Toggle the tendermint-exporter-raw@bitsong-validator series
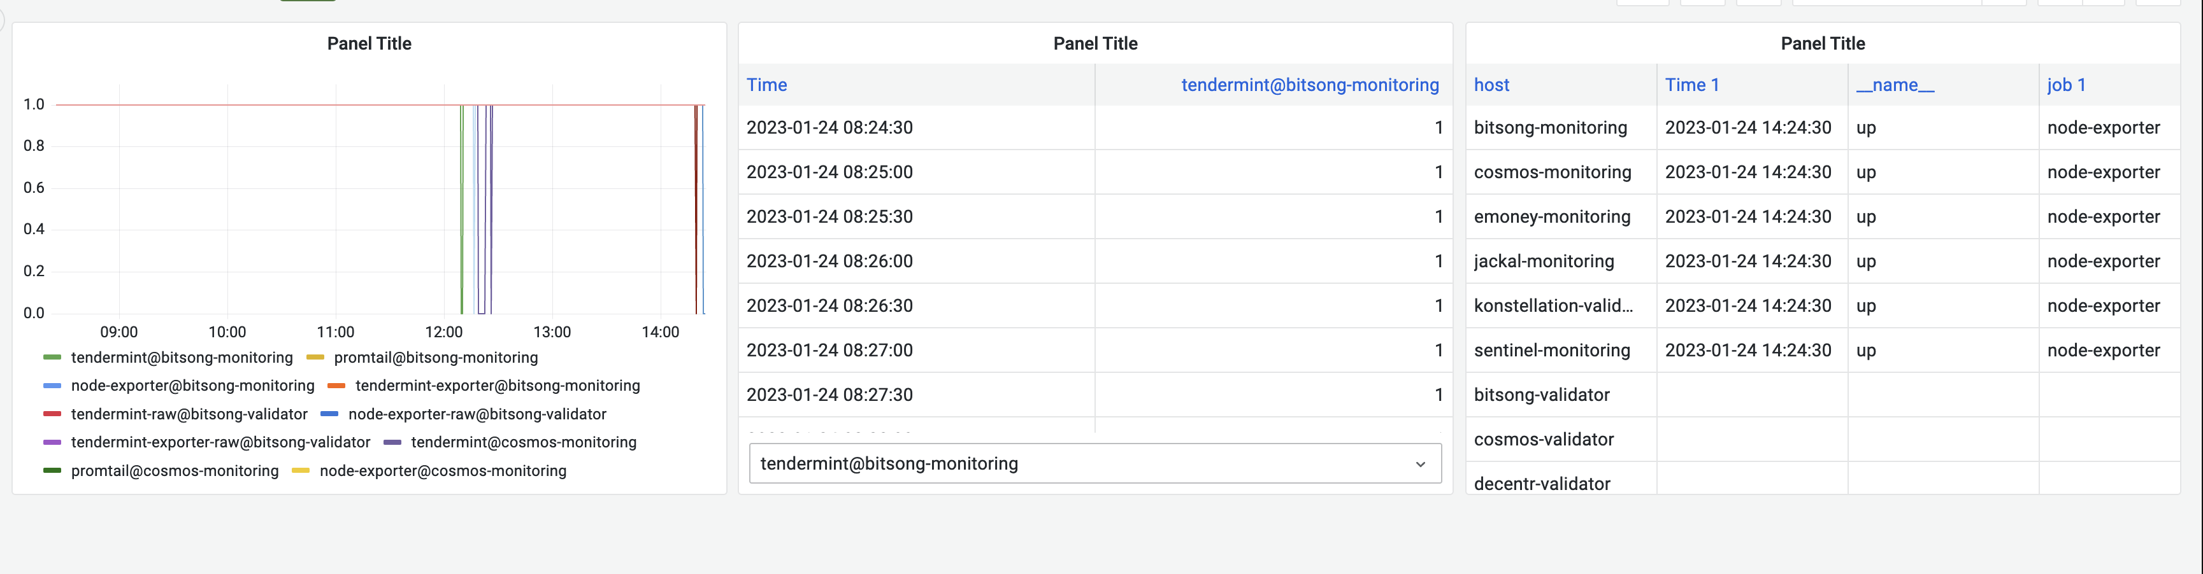 point(220,442)
